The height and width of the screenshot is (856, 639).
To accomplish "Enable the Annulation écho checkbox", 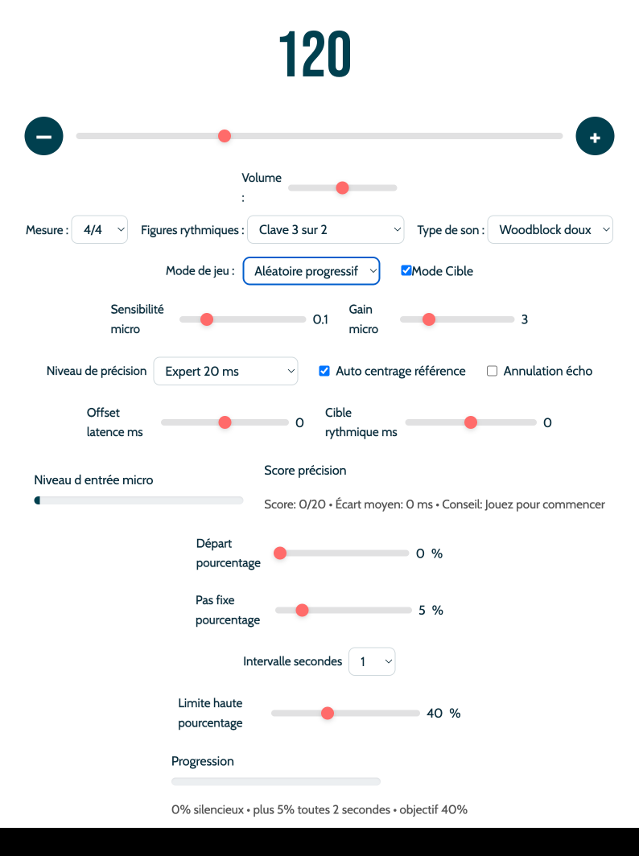I will pos(493,371).
